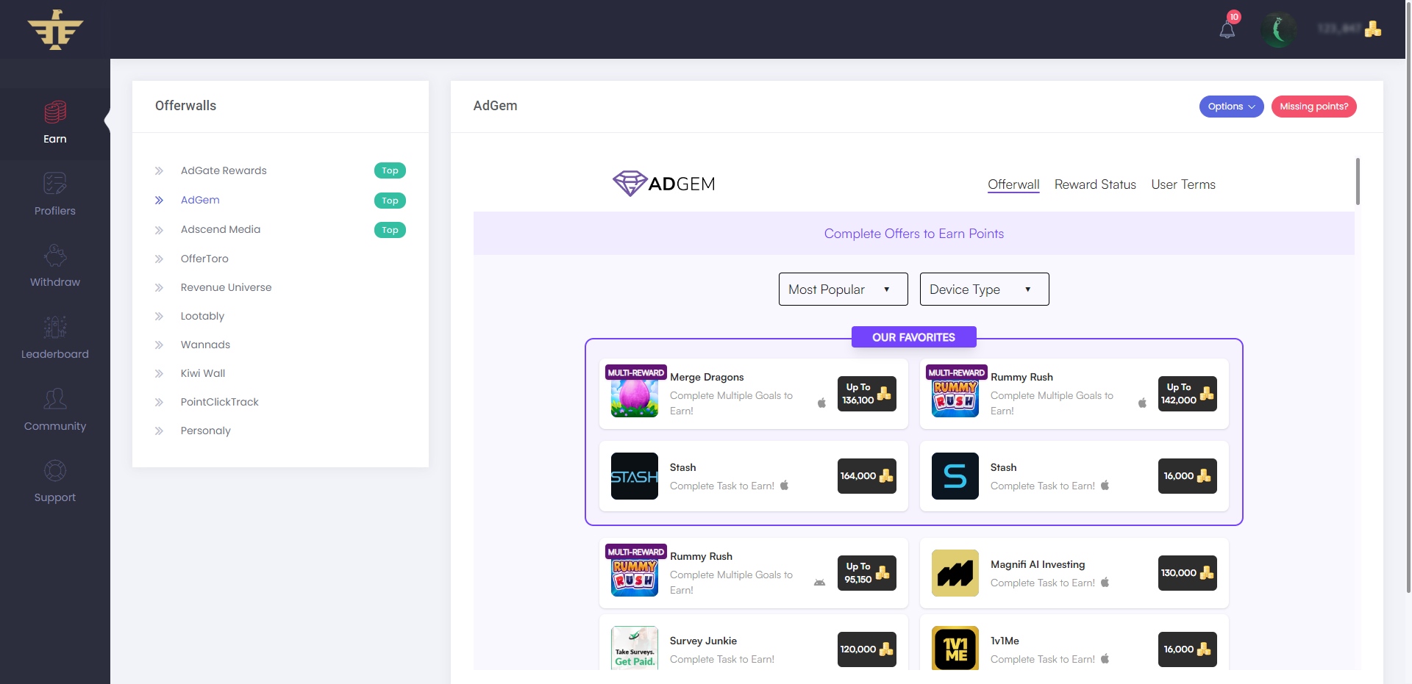Click the 164,000 Stash reward button

point(866,476)
